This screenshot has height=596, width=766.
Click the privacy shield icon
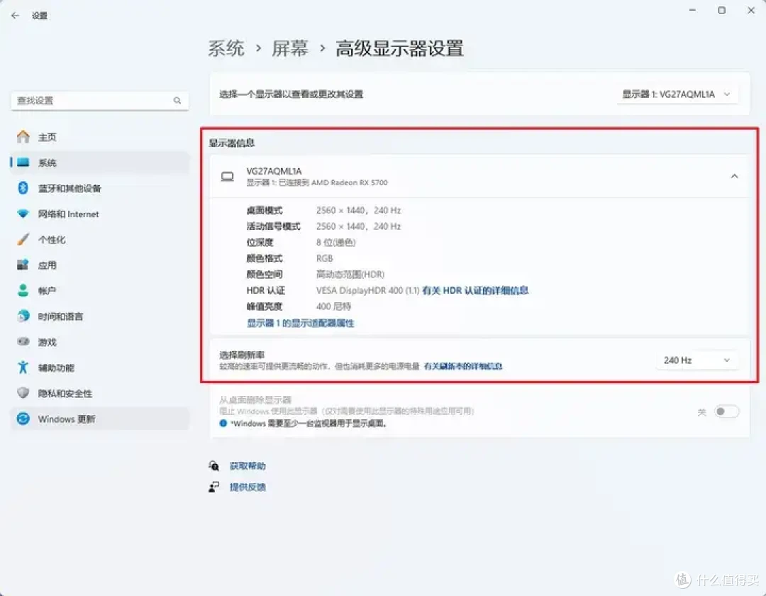pyautogui.click(x=23, y=393)
